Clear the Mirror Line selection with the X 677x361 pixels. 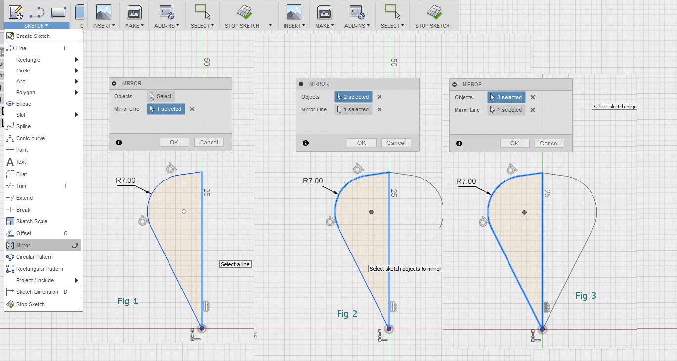tap(192, 109)
